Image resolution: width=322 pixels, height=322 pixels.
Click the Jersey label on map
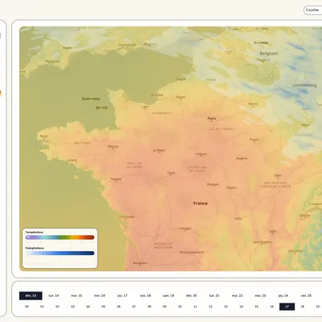click(x=101, y=108)
